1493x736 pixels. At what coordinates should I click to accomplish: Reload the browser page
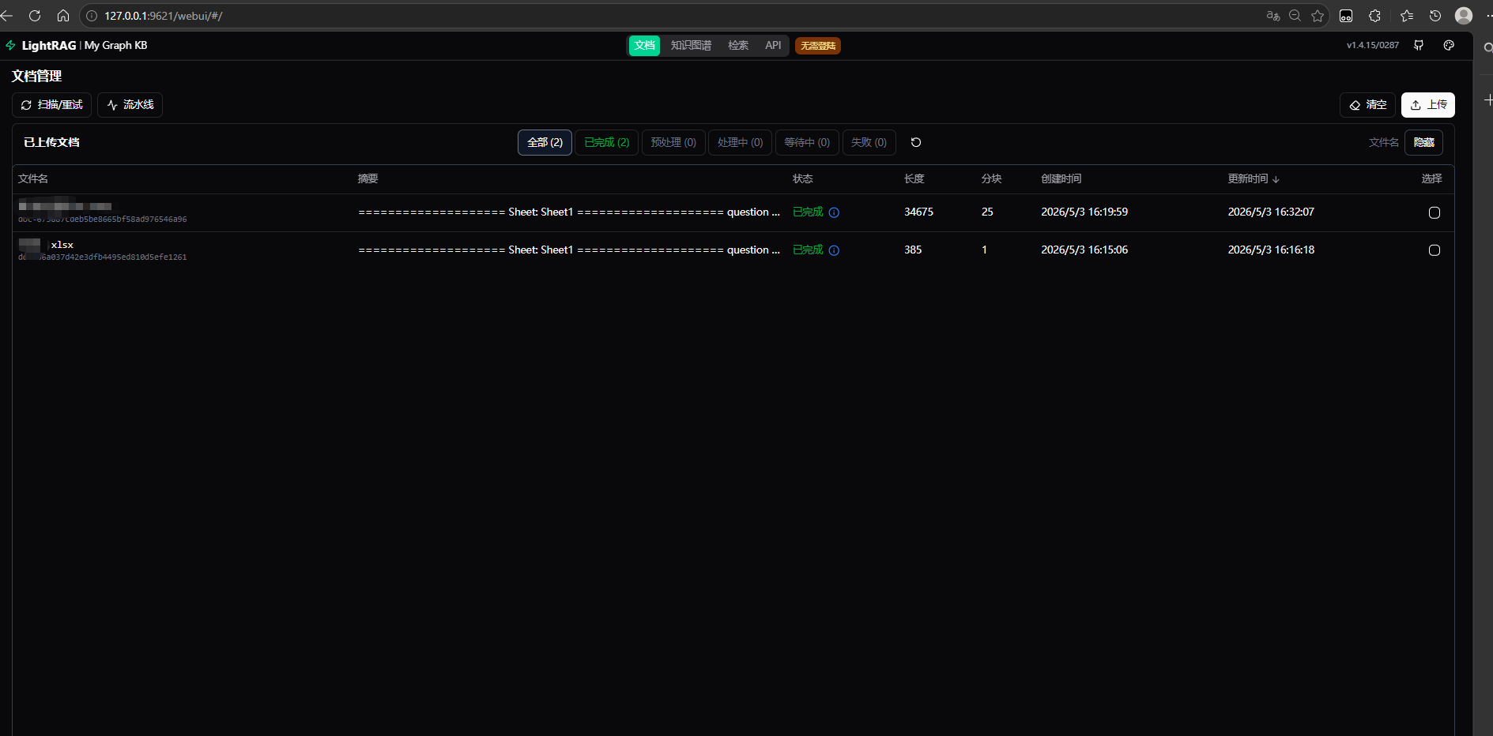(x=35, y=16)
